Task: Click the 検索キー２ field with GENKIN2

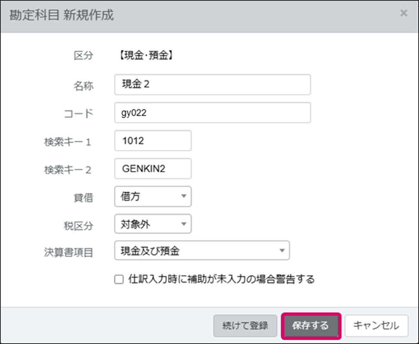Action: coord(153,169)
